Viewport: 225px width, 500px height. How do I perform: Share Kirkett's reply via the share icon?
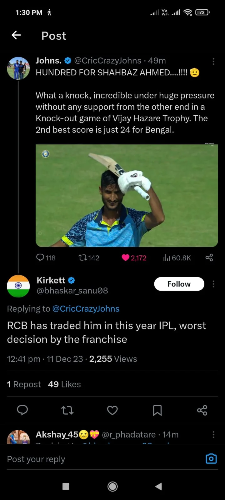coord(202,410)
